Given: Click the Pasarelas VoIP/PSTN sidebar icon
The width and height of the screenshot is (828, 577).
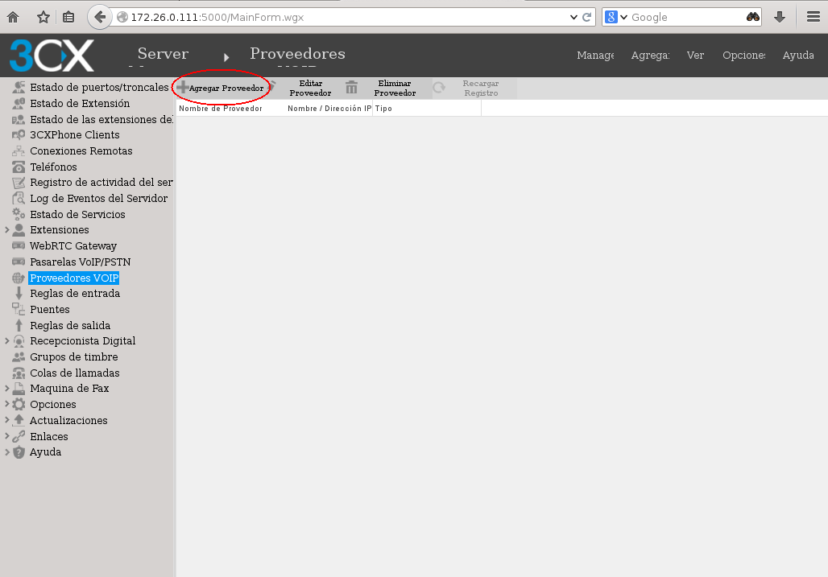Looking at the screenshot, I should (x=18, y=262).
